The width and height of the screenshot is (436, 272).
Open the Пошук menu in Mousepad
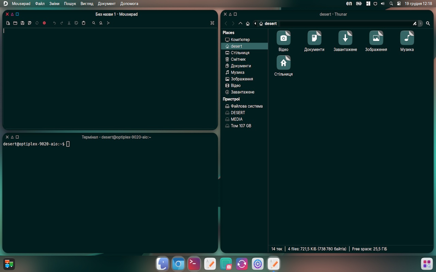(70, 4)
